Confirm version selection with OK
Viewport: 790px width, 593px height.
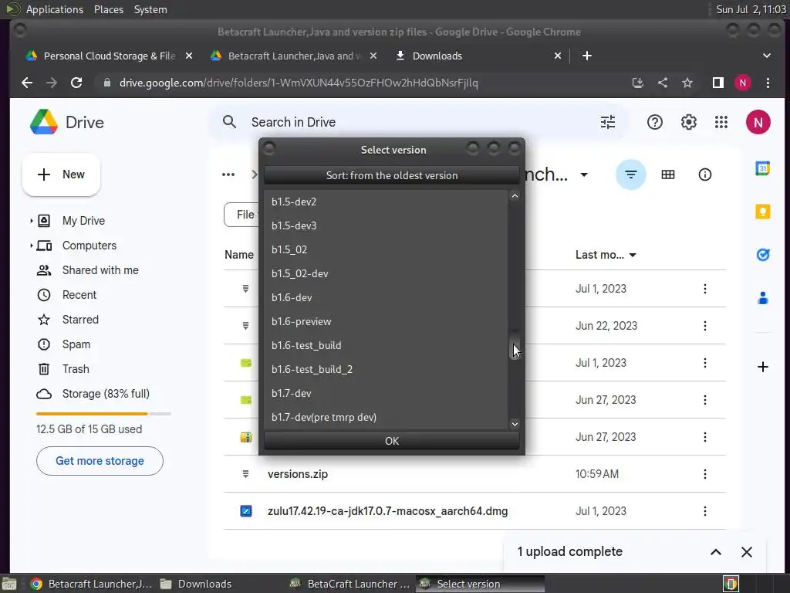[391, 441]
